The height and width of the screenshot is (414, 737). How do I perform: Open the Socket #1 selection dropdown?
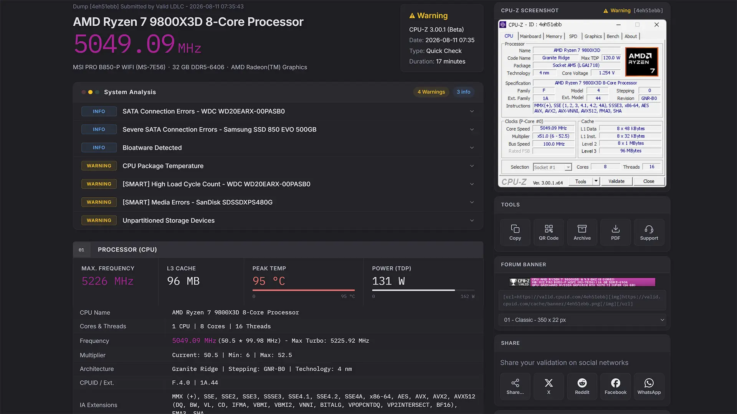552,167
